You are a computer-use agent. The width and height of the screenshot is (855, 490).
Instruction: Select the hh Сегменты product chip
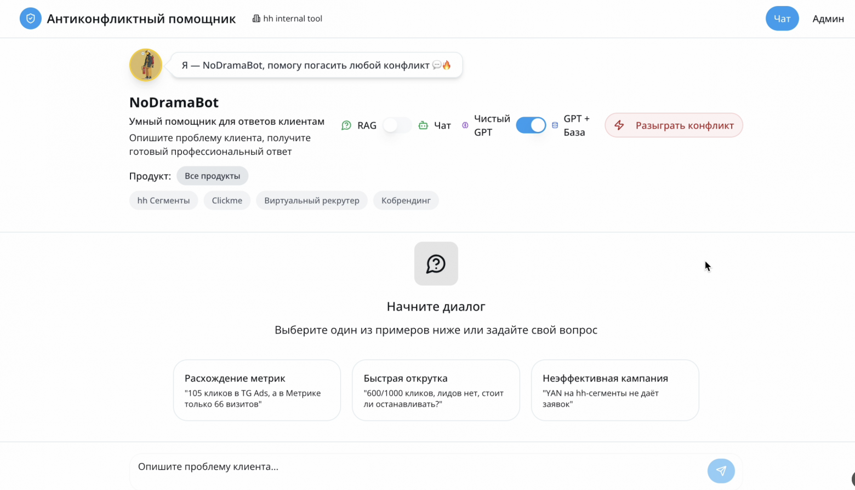163,200
